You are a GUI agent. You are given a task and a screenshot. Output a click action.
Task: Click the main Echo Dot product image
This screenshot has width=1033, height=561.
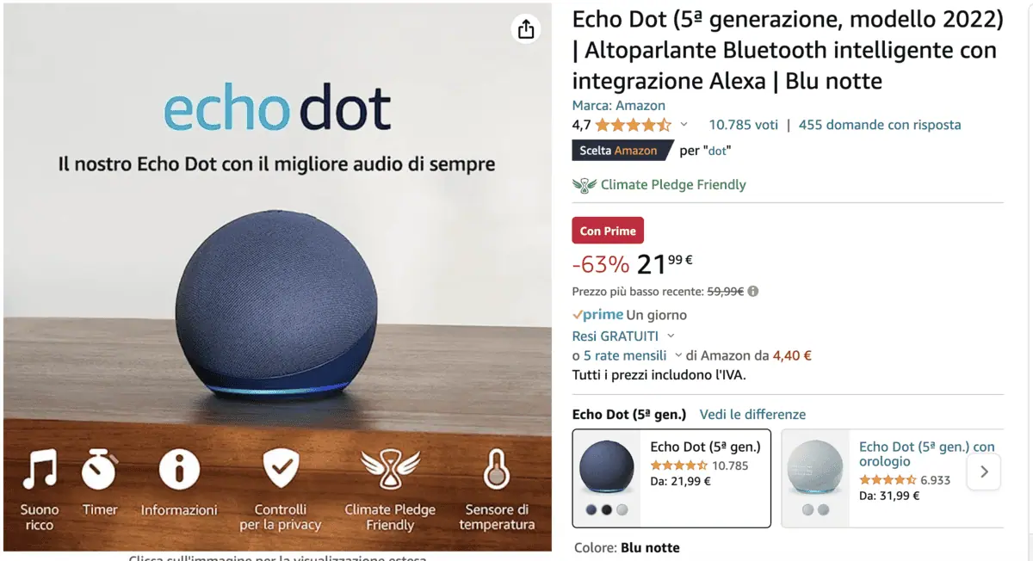point(277,277)
